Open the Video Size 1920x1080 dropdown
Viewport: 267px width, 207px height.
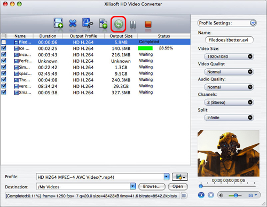(x=229, y=56)
